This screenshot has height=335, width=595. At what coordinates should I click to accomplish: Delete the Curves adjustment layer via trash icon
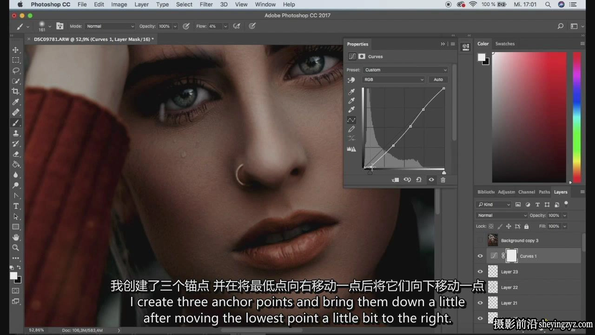pyautogui.click(x=443, y=180)
